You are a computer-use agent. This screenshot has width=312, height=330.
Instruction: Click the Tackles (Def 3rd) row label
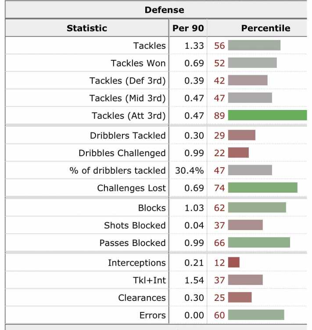point(127,81)
